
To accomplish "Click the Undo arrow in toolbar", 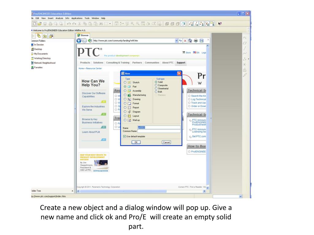I will tap(69, 24).
